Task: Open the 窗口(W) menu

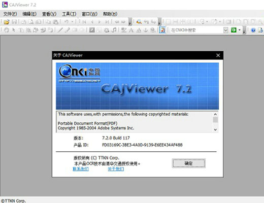Action: [89, 14]
